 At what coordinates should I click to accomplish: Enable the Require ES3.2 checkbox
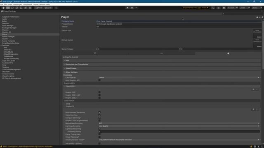[99, 98]
